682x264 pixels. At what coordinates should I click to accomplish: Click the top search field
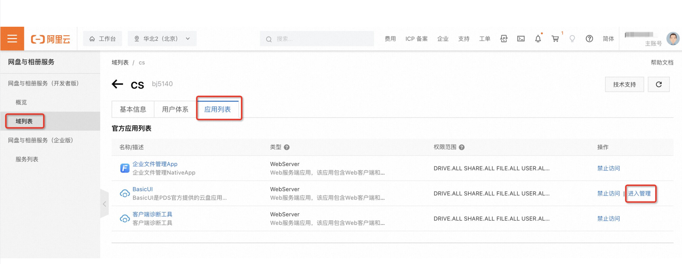pyautogui.click(x=317, y=38)
